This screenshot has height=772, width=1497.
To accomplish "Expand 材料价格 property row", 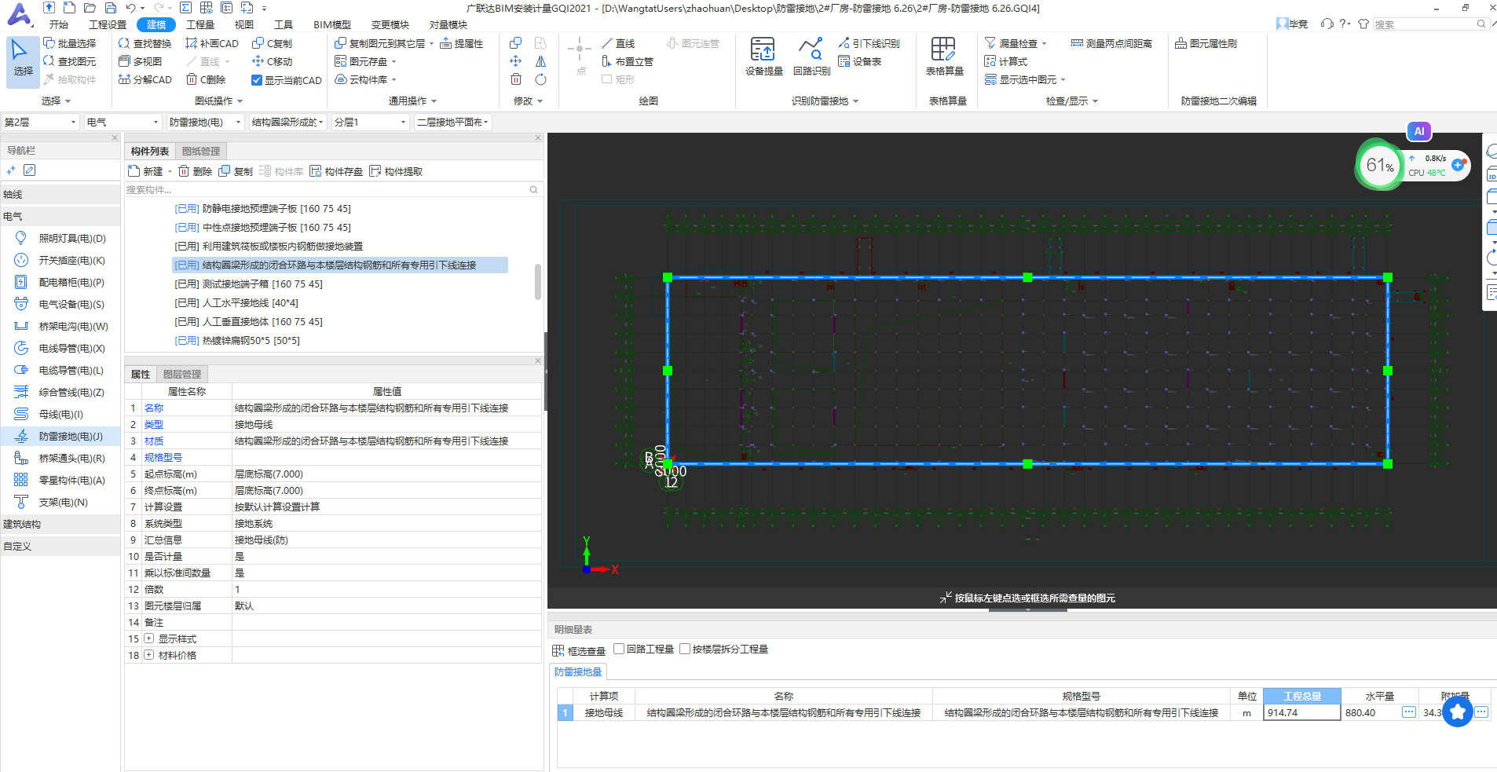I will click(x=149, y=655).
